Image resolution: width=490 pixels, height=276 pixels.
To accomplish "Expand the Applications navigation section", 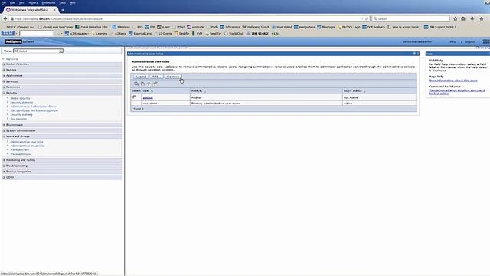I will pos(4,76).
